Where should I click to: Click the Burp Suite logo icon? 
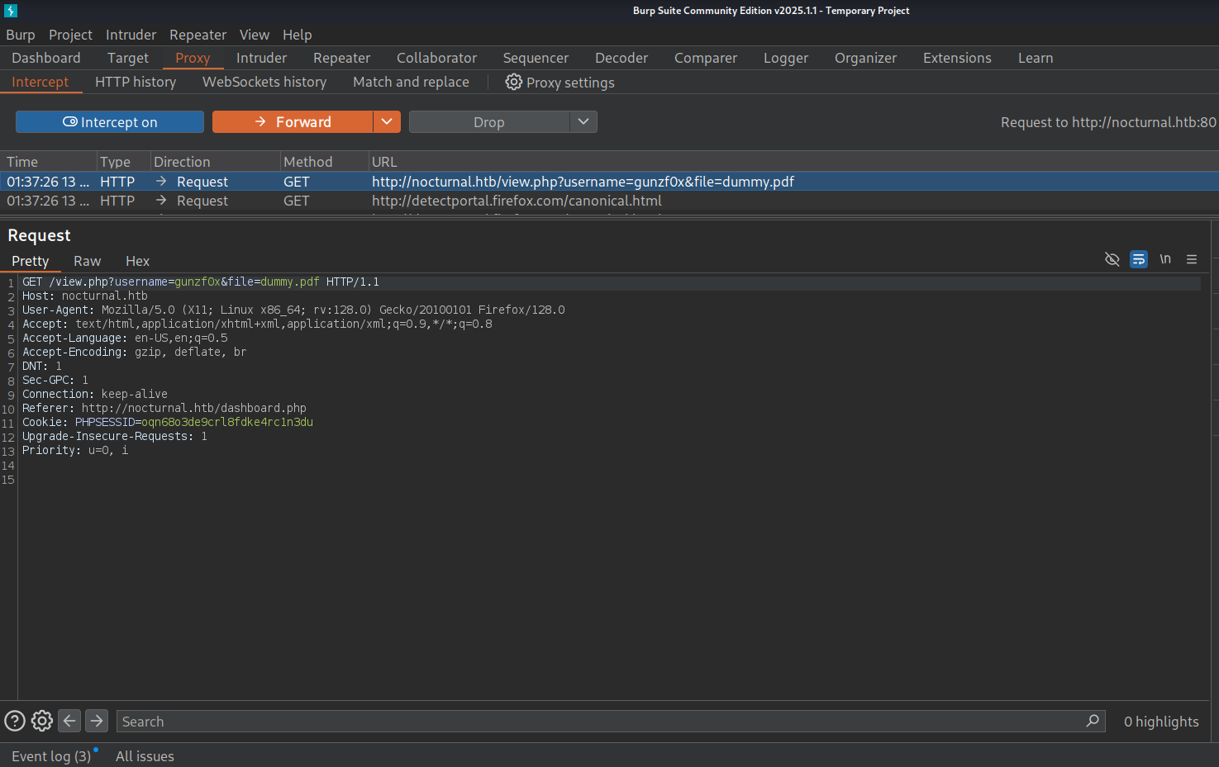[x=11, y=11]
